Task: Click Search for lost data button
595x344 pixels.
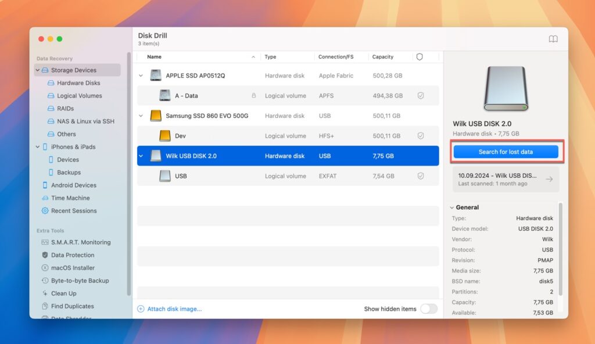Action: pyautogui.click(x=506, y=152)
